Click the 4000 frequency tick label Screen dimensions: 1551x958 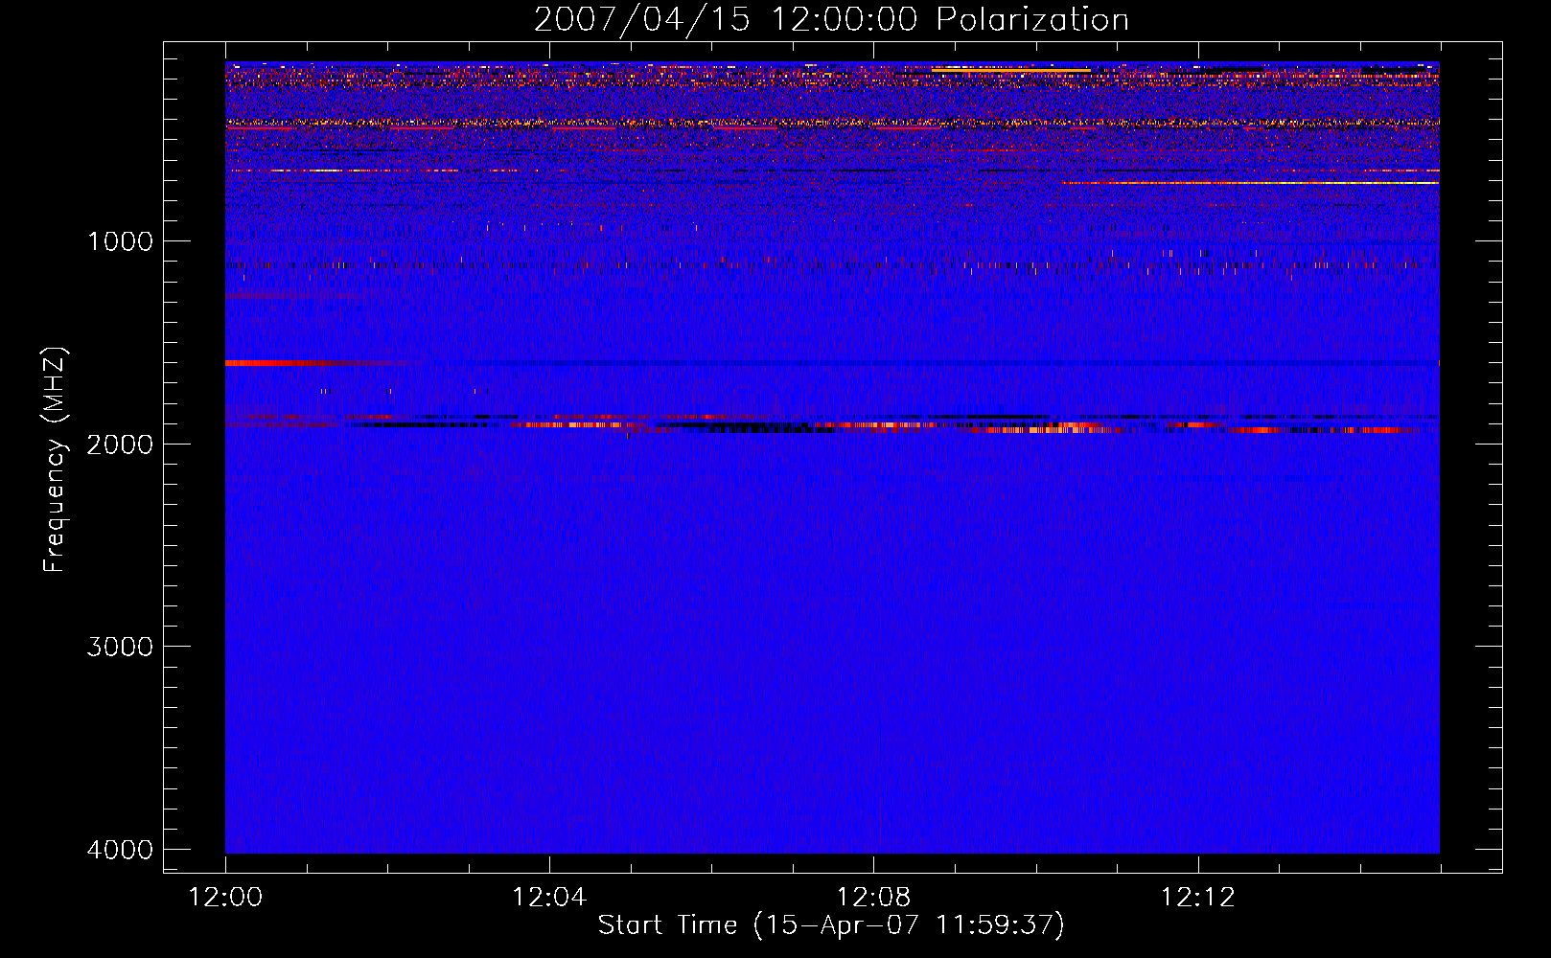point(120,849)
